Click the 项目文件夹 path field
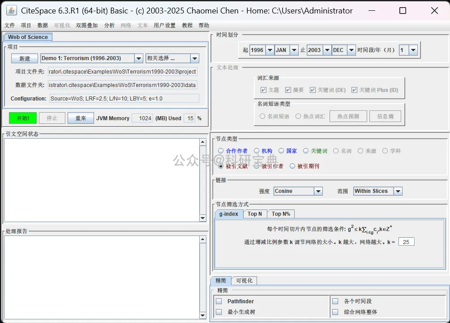This screenshot has width=450, height=323. 123,72
